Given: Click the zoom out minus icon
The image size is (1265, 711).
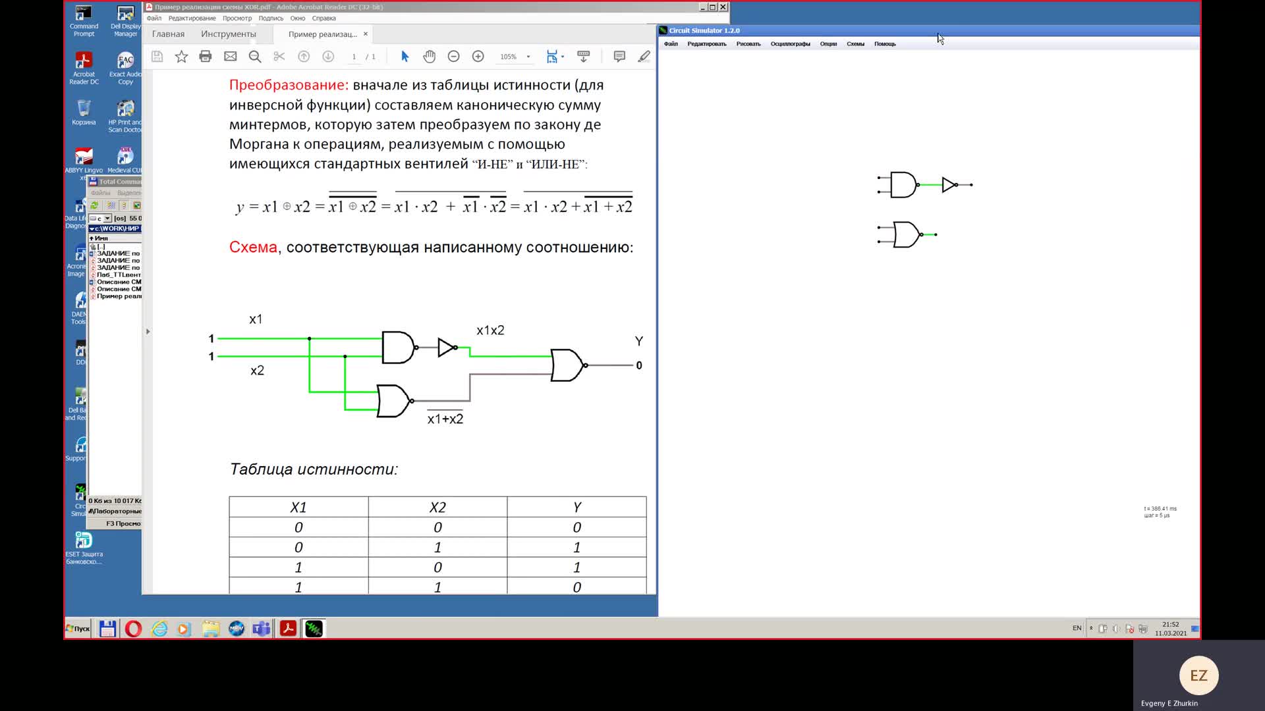Looking at the screenshot, I should [453, 57].
